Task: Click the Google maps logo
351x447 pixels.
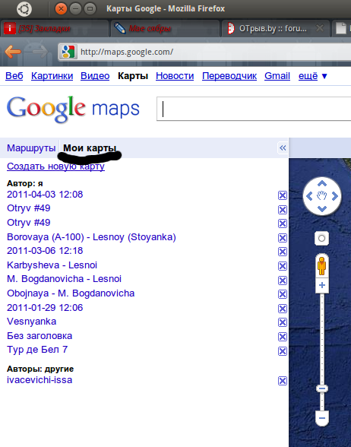Action: [73, 109]
